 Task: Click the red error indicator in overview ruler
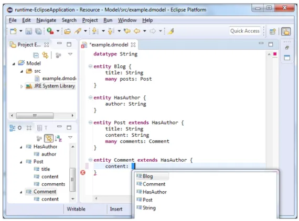[275, 54]
